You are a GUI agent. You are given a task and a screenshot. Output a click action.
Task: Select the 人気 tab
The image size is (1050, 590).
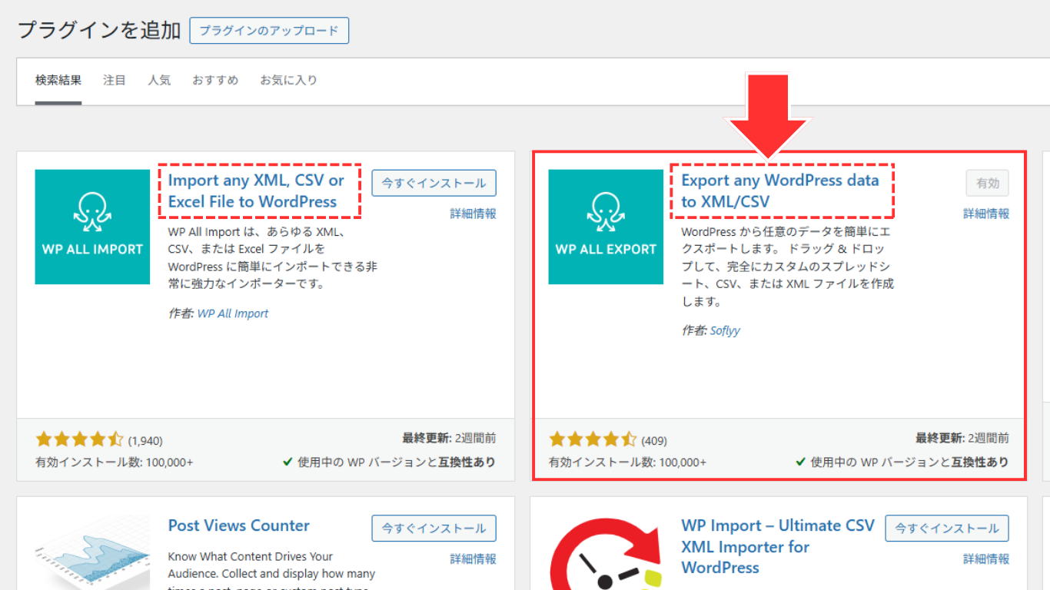(159, 80)
